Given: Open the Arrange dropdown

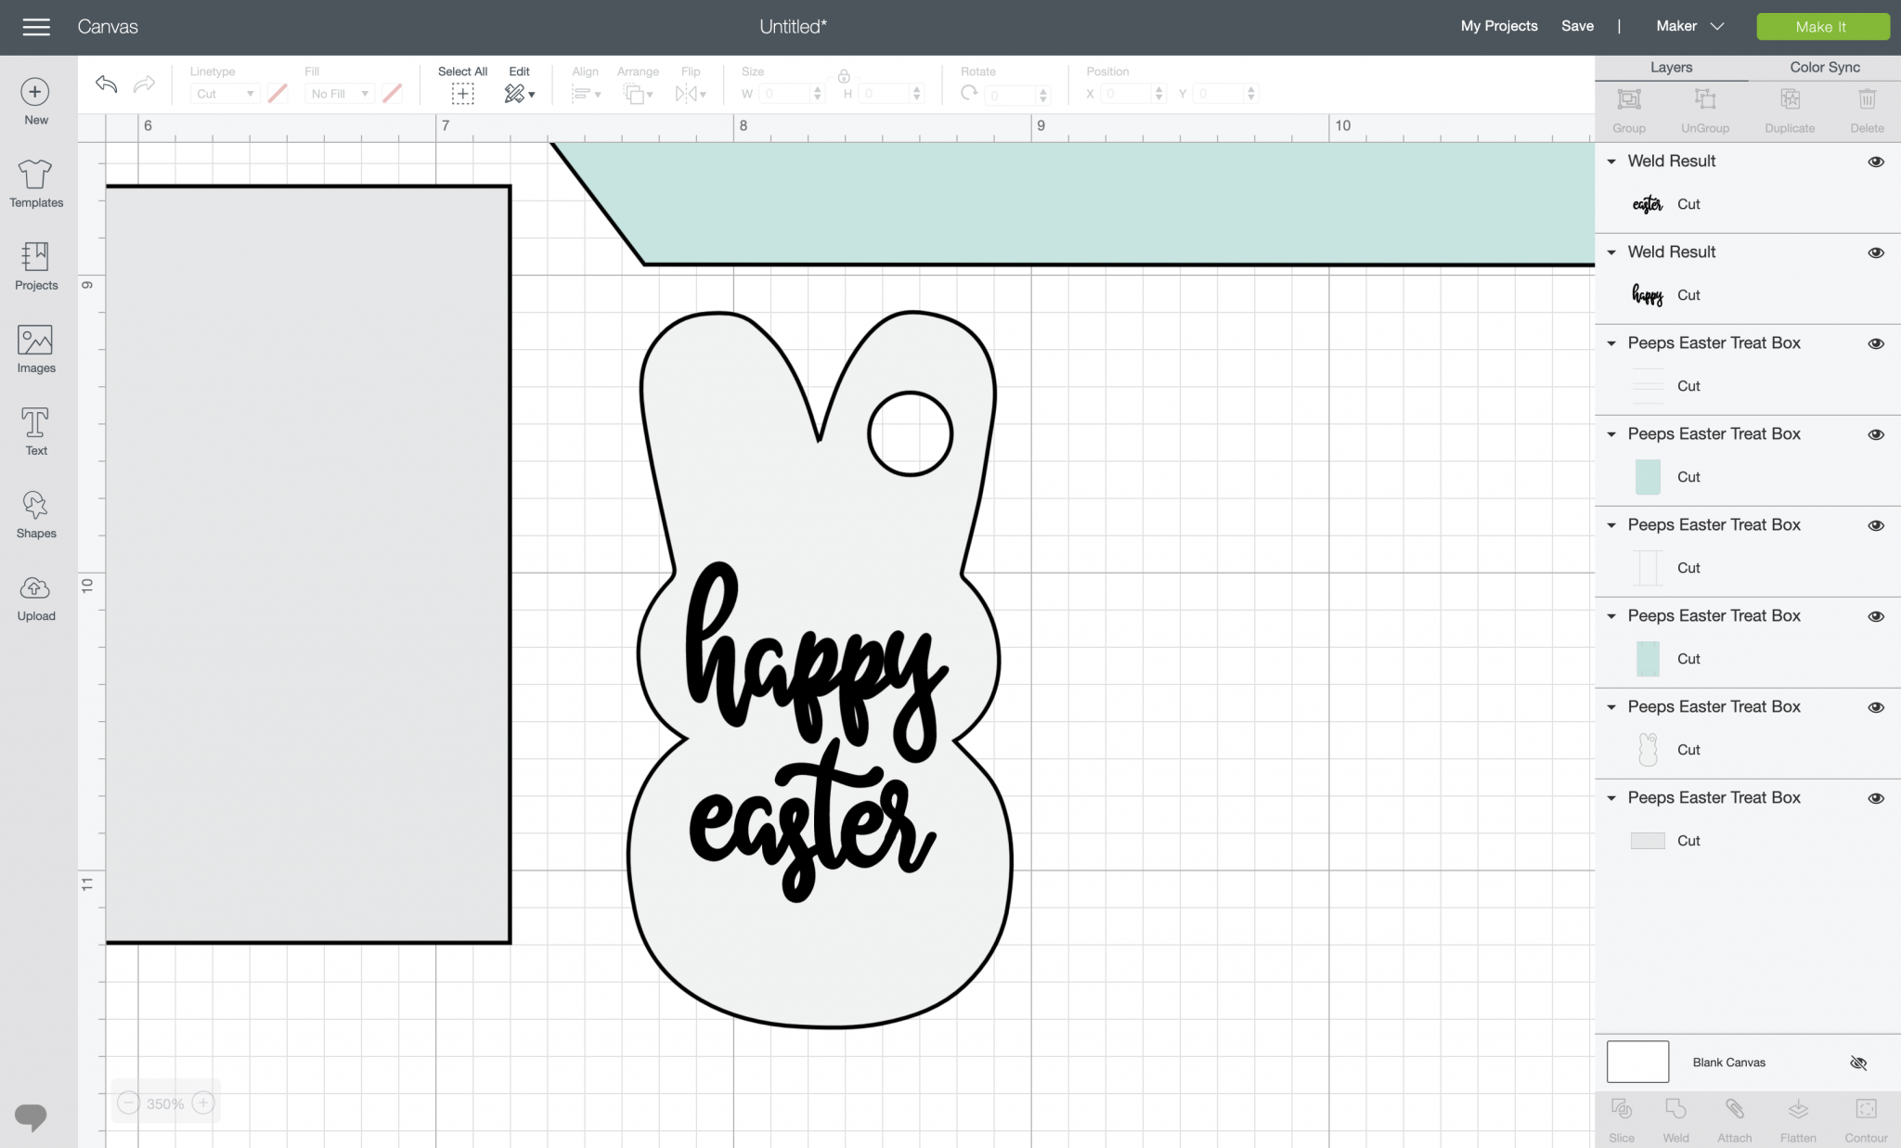Looking at the screenshot, I should pos(639,94).
